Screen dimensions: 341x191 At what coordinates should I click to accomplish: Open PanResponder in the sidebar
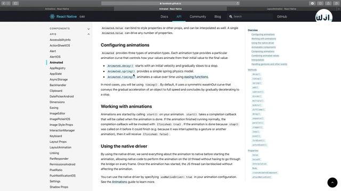click(x=59, y=159)
